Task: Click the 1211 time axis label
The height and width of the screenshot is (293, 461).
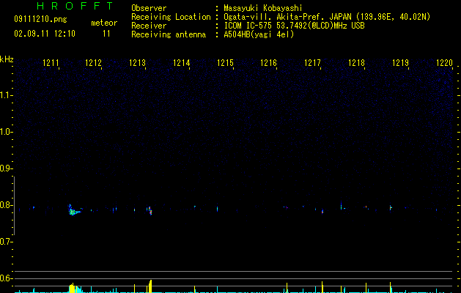Action: (51, 63)
